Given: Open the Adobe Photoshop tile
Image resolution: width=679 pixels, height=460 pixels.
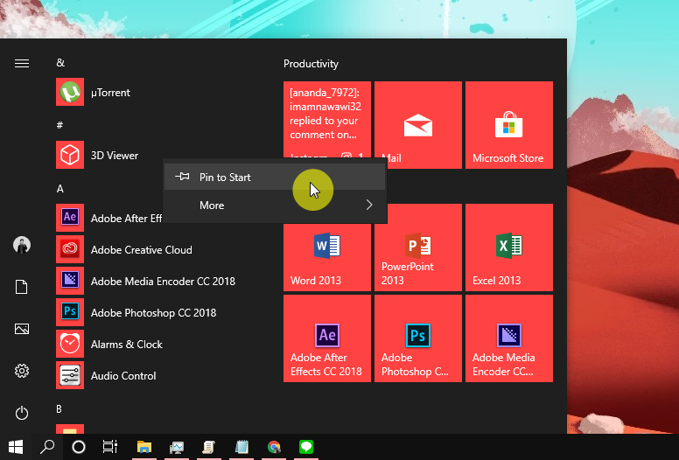Looking at the screenshot, I should pos(418,338).
